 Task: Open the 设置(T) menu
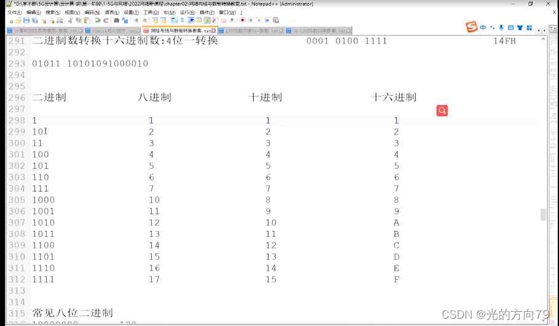click(131, 12)
